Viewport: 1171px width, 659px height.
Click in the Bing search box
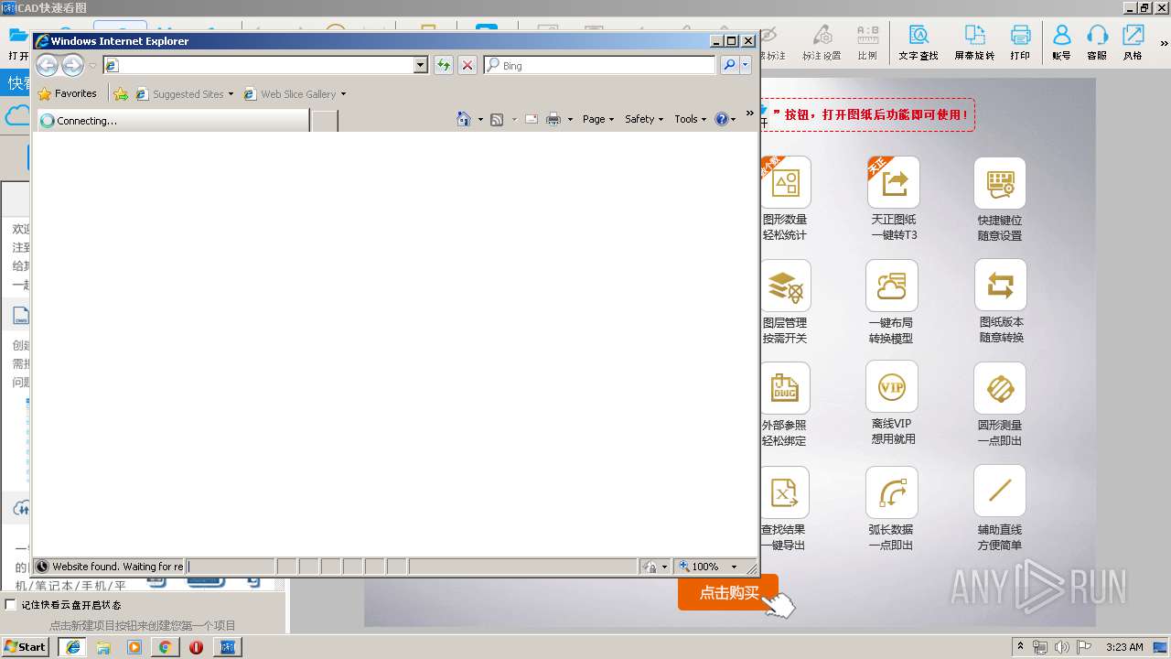pyautogui.click(x=600, y=65)
